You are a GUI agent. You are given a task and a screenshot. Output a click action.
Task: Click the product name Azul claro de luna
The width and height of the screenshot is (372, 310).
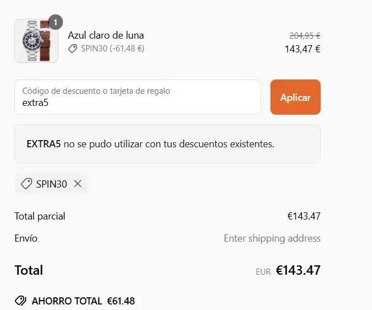[105, 35]
